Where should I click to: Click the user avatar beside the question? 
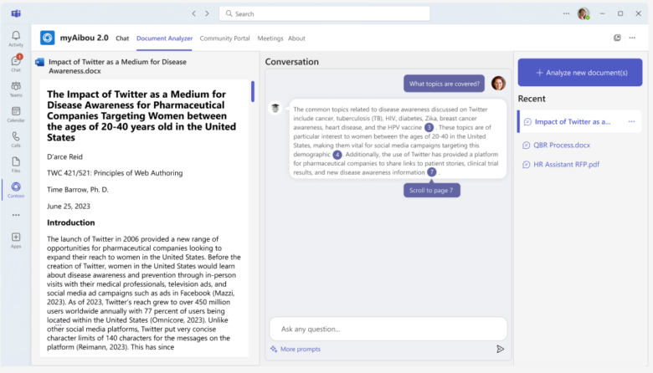498,84
